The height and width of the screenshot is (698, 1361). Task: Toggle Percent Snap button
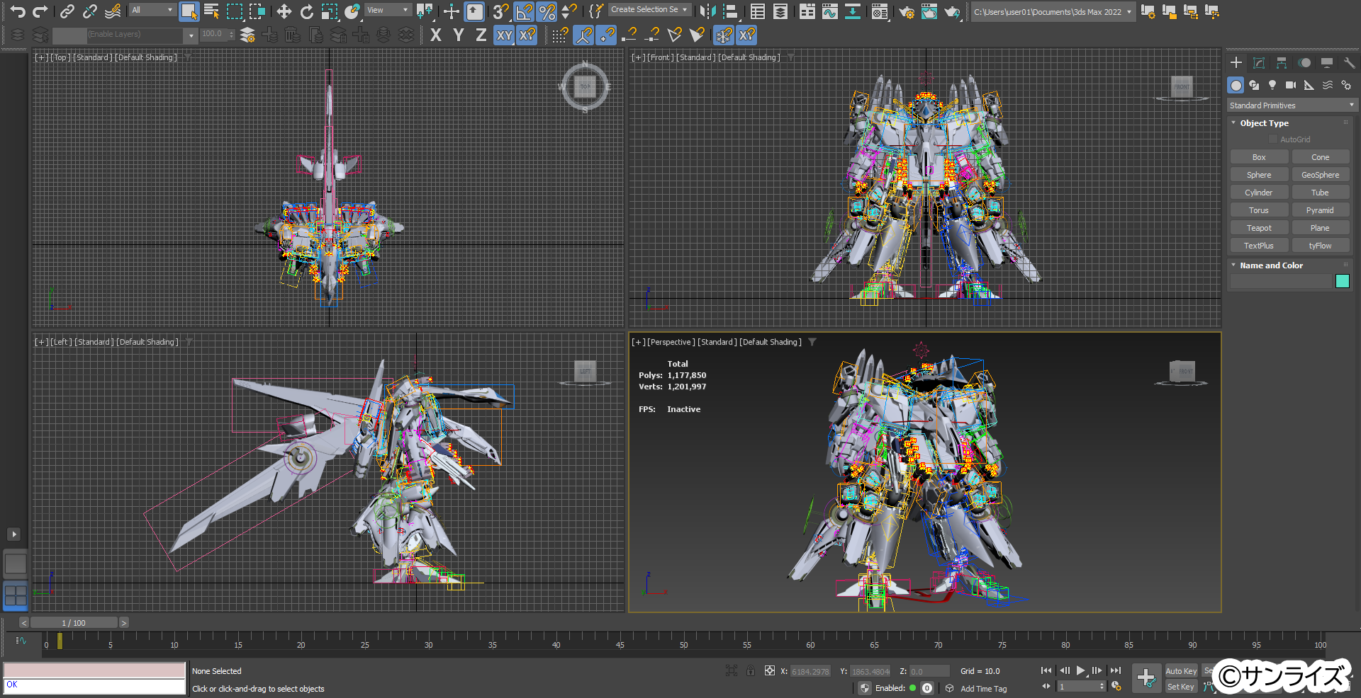pos(547,11)
